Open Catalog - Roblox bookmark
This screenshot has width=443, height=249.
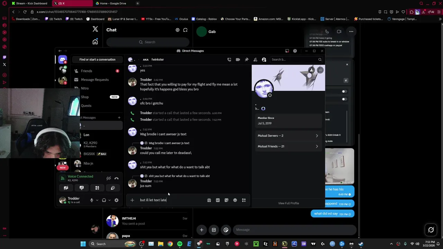point(204,19)
